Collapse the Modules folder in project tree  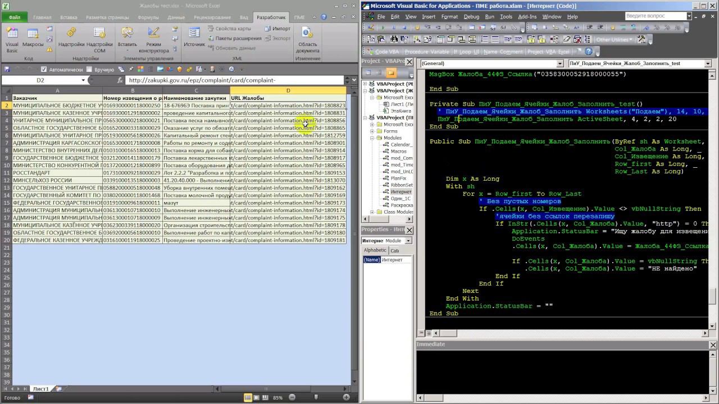pyautogui.click(x=372, y=138)
